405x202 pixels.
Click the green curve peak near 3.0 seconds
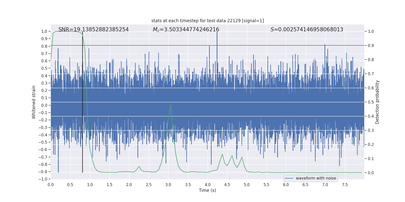171,105
